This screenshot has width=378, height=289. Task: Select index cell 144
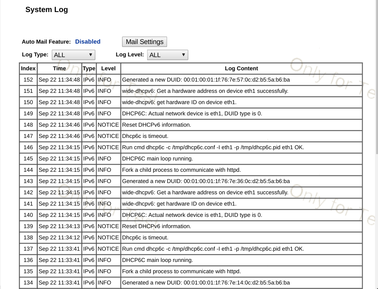(28, 170)
